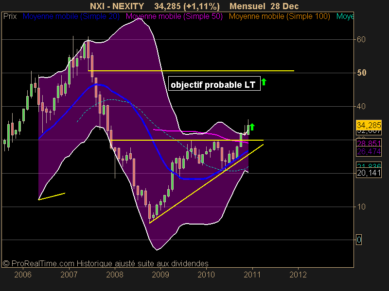
Task: Click the 2011 time axis label
Action: coord(252,275)
